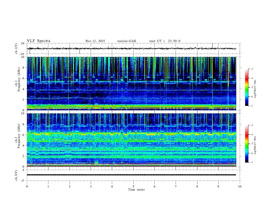Click inside the ch.1 spectrogram
Viewport: 270px width, 209px height.
132,83
